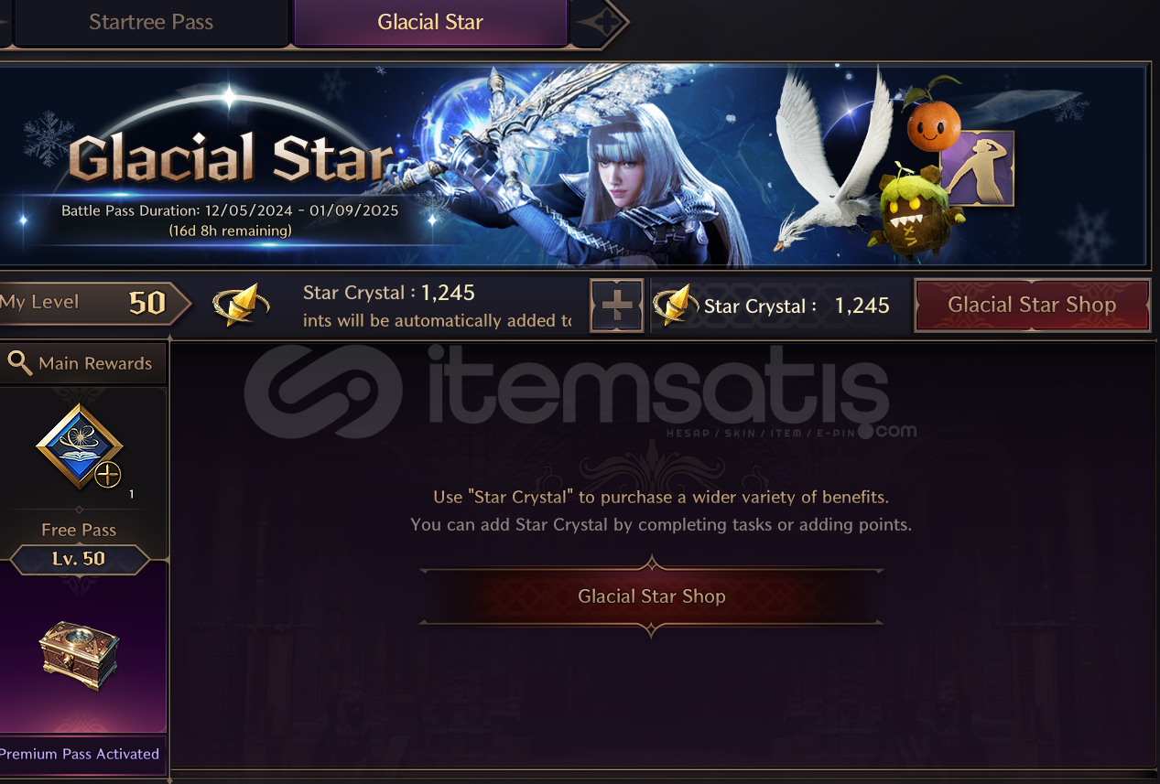Open Glacial Star Shop from the center button
The image size is (1160, 784).
651,596
